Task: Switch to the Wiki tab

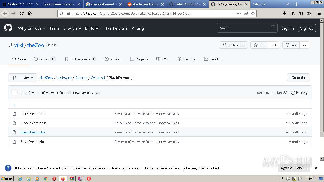Action: [163, 59]
